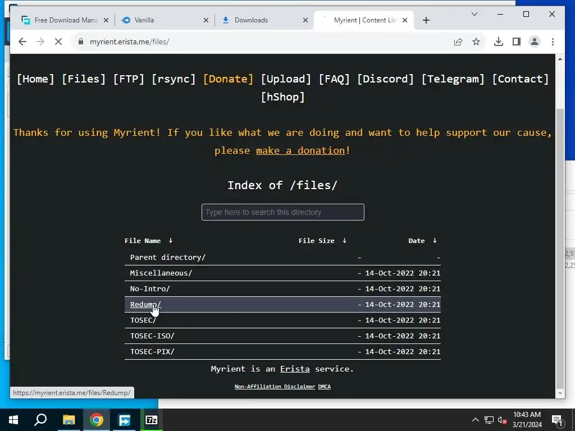Follow the Erista service link

click(295, 369)
